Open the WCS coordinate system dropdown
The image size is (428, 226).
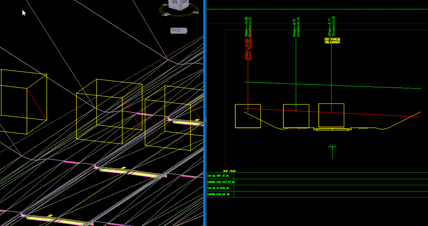pyautogui.click(x=178, y=30)
